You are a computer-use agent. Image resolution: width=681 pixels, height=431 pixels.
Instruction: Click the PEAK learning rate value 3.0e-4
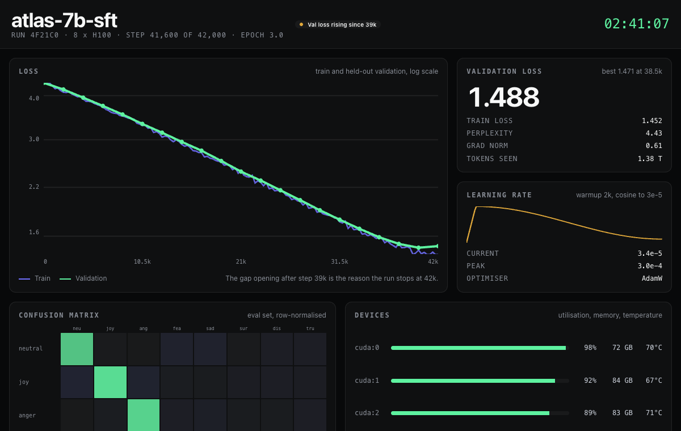[650, 266]
